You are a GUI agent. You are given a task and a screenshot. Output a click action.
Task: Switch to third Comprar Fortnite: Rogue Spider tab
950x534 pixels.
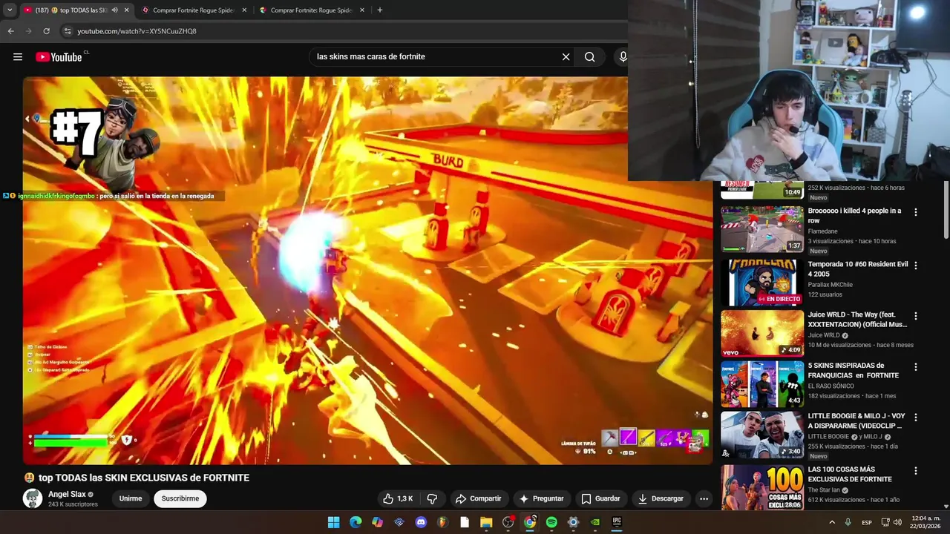[x=311, y=10]
